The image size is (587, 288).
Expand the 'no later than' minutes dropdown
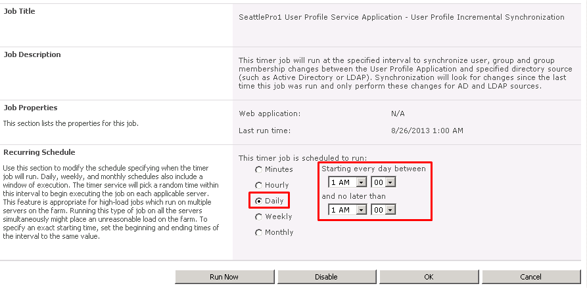[383, 210]
